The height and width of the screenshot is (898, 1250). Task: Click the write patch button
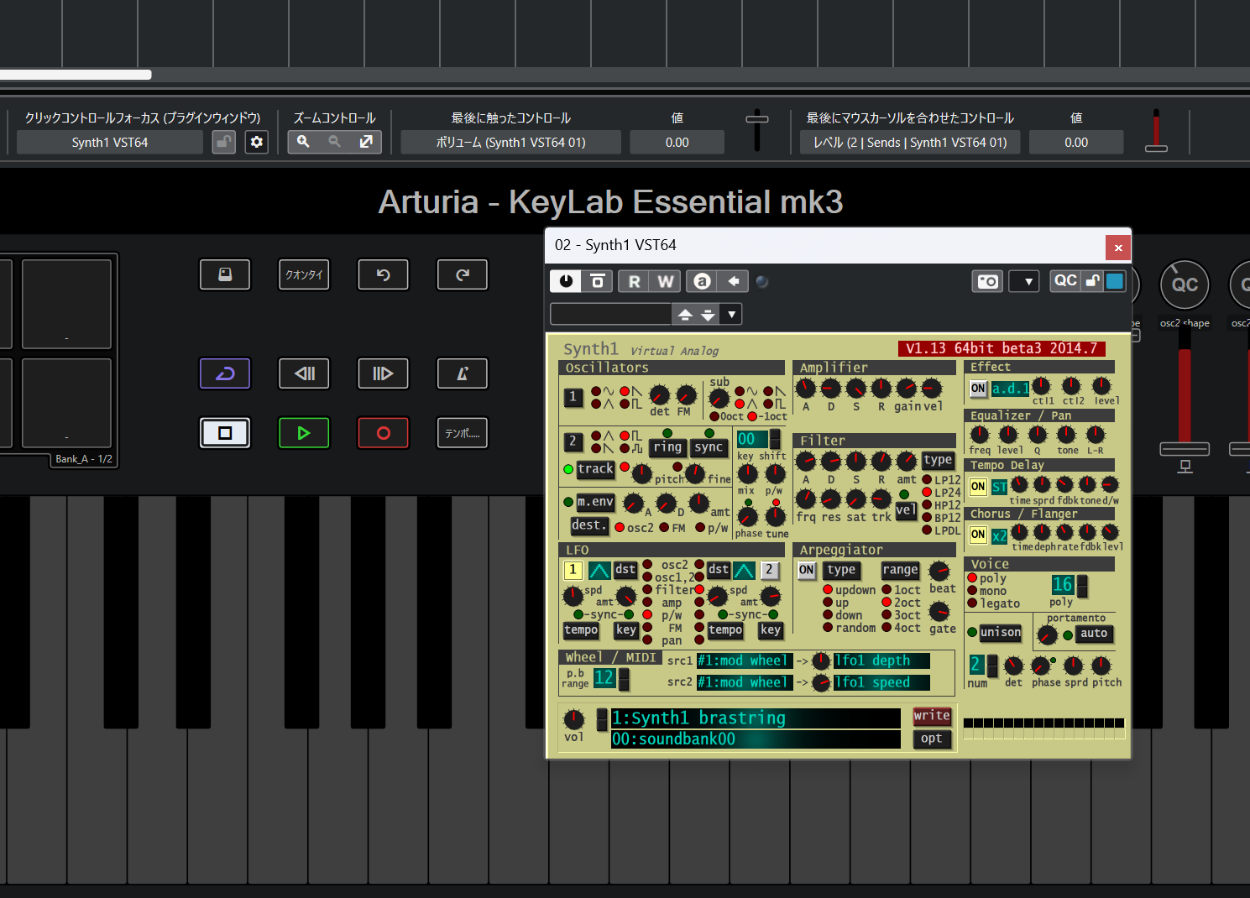pyautogui.click(x=932, y=716)
